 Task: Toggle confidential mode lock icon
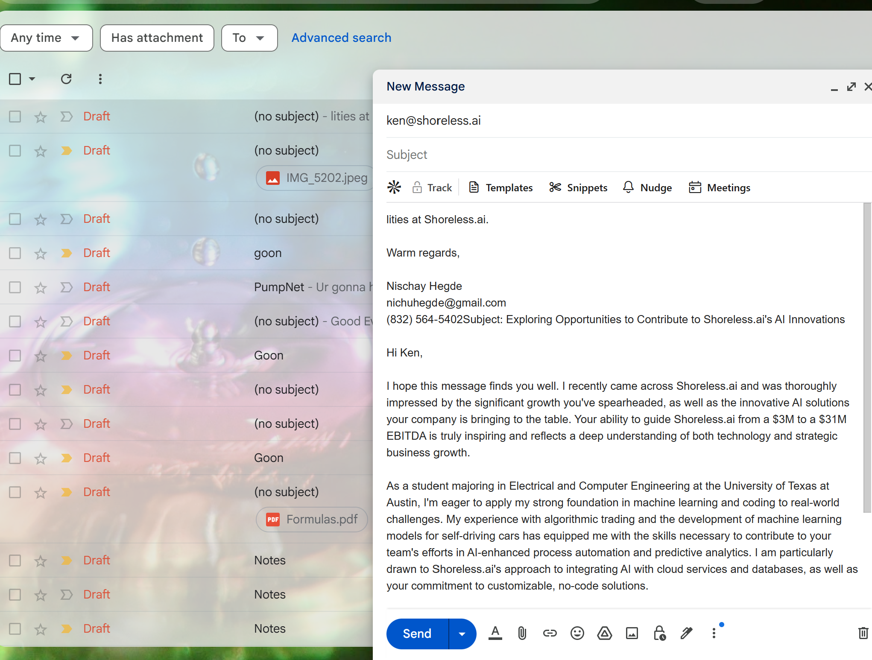pos(659,633)
